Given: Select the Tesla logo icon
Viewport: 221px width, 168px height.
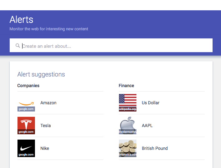Looking at the screenshot, I should 26,124.
